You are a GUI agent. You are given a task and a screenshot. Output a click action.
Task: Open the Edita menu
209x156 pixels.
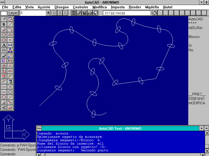coord(17,7)
